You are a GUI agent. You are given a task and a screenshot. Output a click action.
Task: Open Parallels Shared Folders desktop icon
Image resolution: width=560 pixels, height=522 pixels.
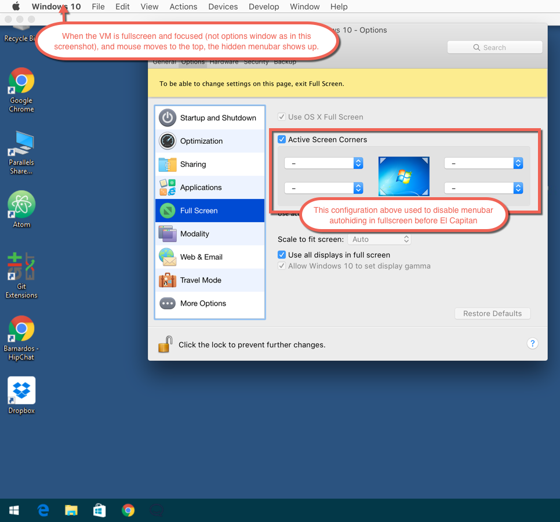(21, 153)
